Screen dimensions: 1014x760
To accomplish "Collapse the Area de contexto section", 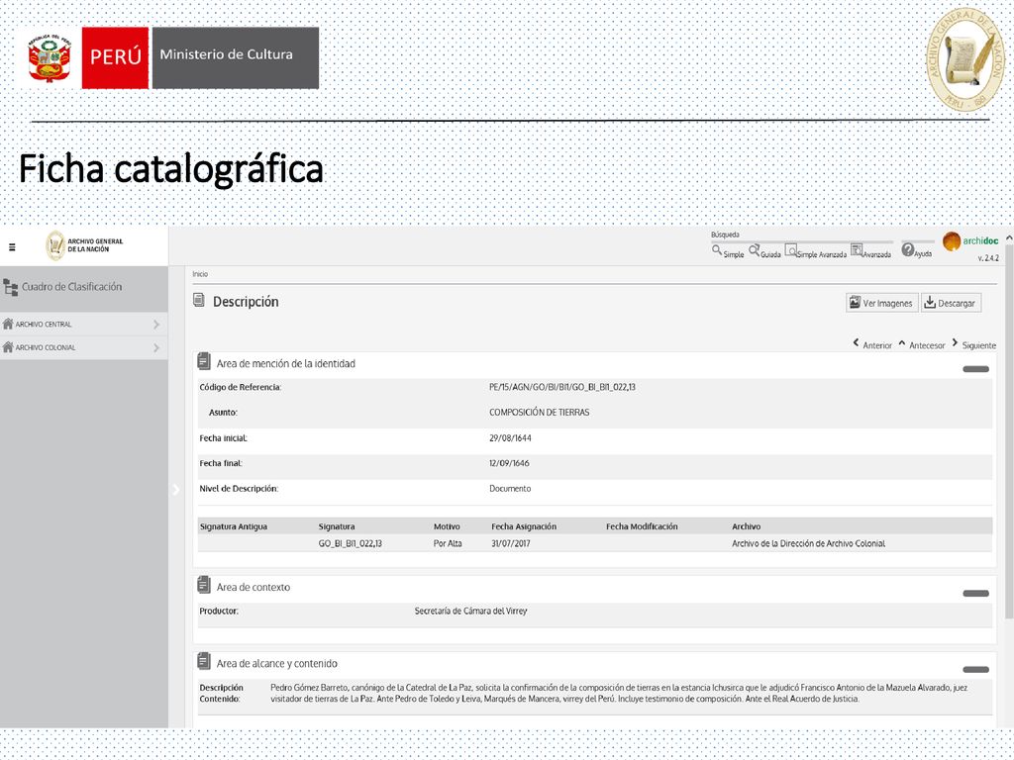I will [975, 594].
